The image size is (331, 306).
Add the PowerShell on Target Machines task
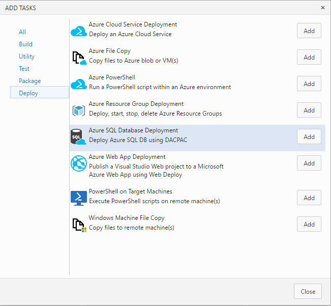click(x=309, y=198)
